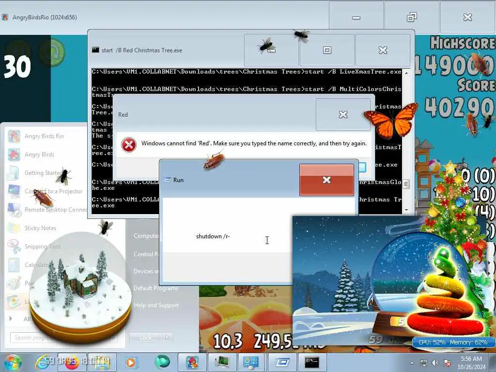Open Firefox from the taskbar
This screenshot has width=496, height=372.
(72, 362)
